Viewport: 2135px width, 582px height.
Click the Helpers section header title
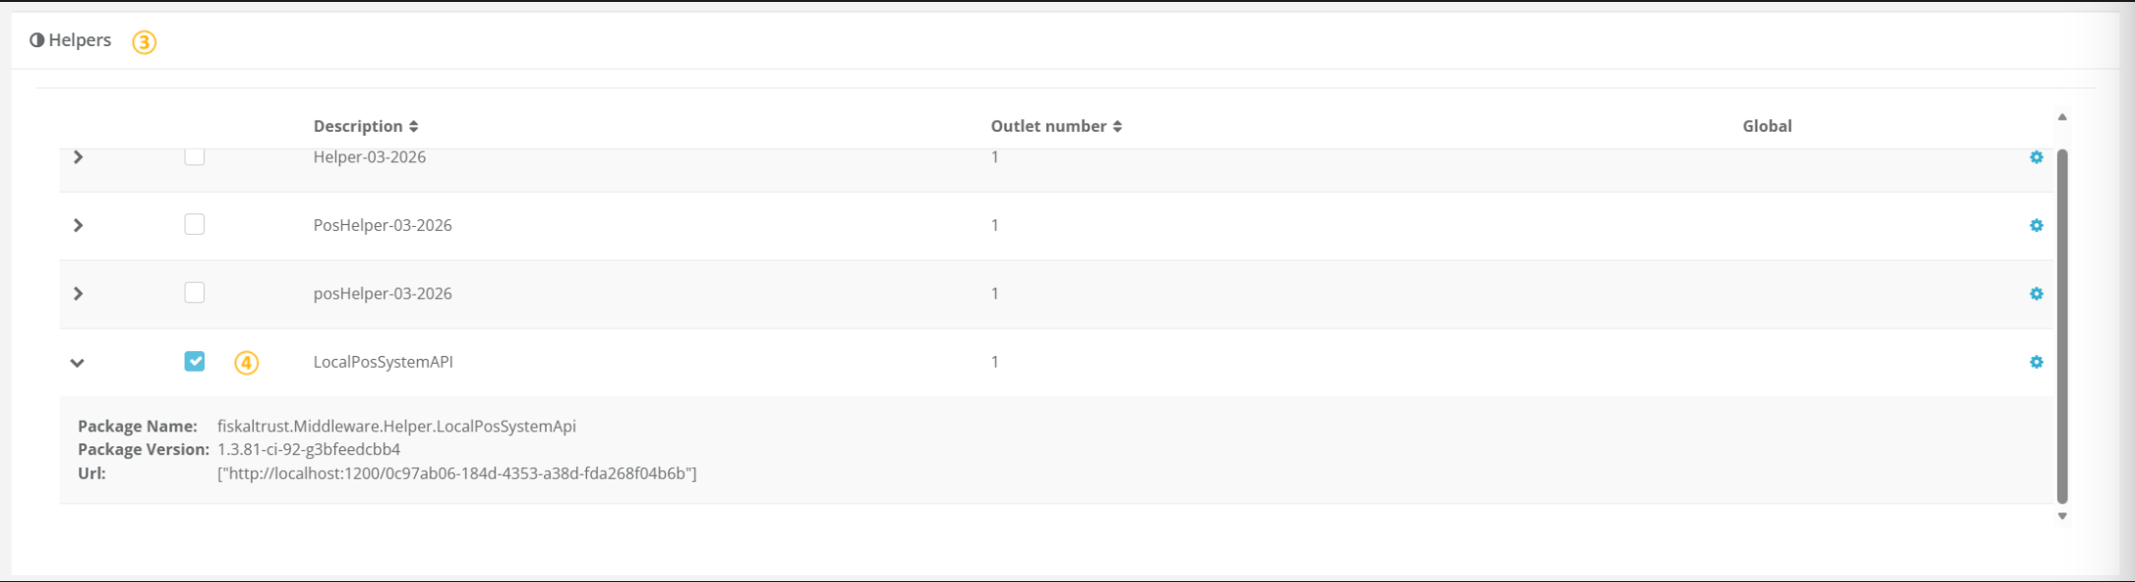click(x=80, y=40)
